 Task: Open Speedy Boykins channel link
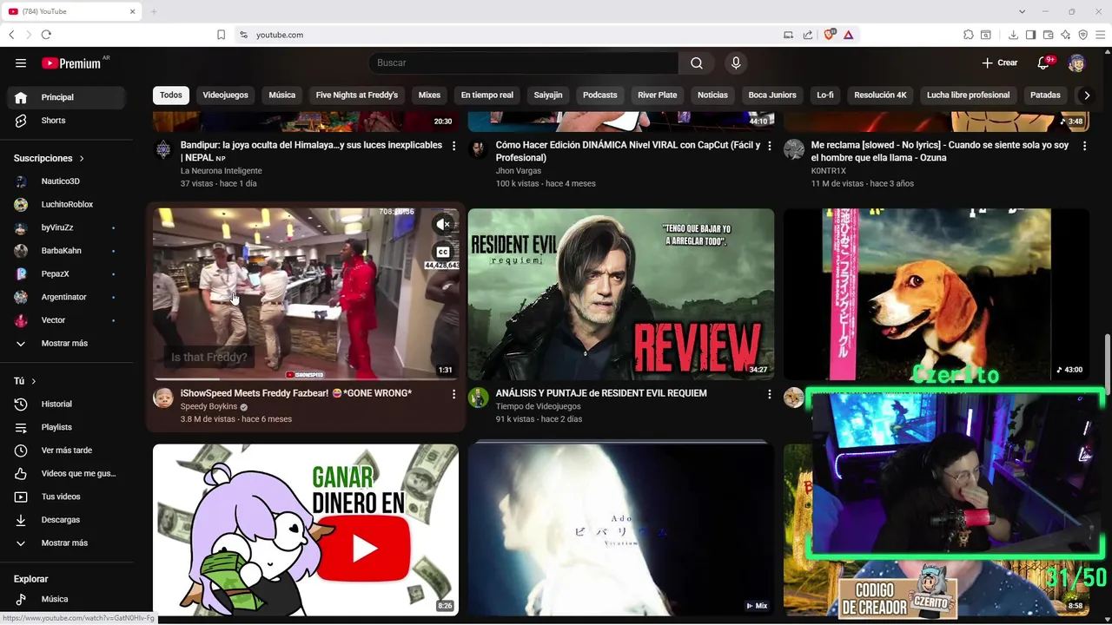point(208,406)
